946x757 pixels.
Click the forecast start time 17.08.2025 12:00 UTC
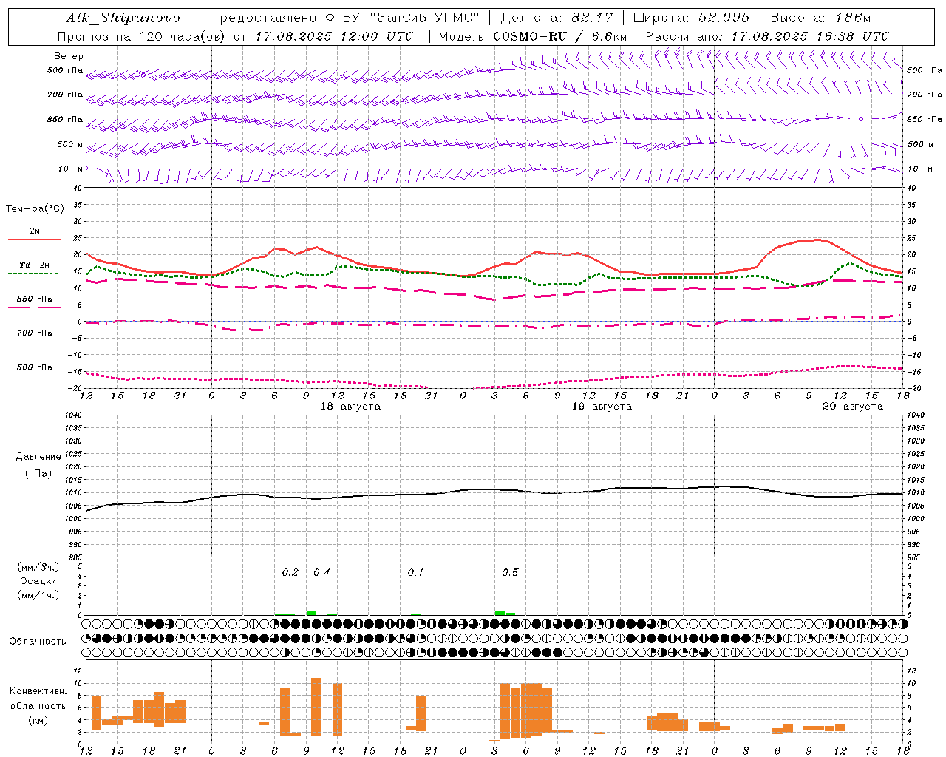point(334,36)
